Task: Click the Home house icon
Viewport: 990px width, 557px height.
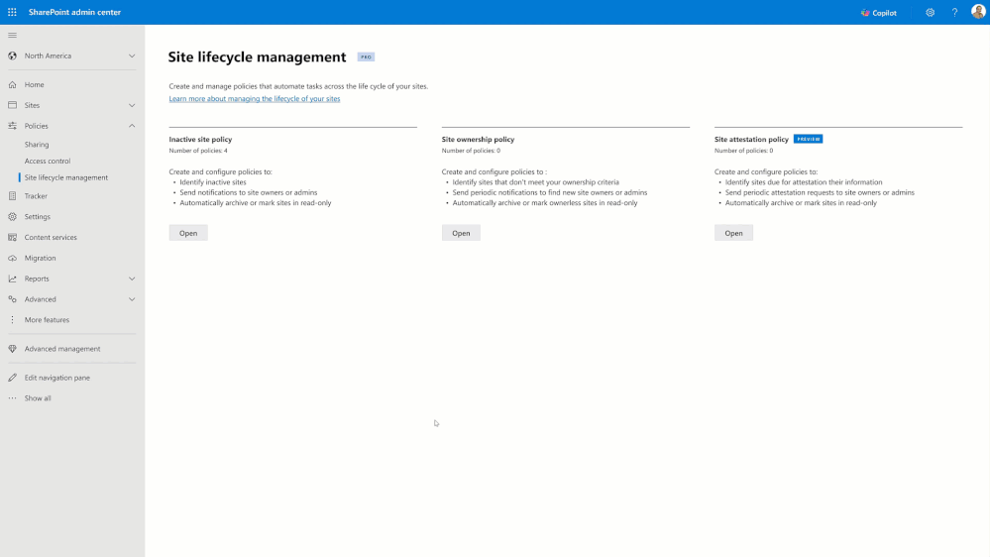Action: (x=12, y=84)
